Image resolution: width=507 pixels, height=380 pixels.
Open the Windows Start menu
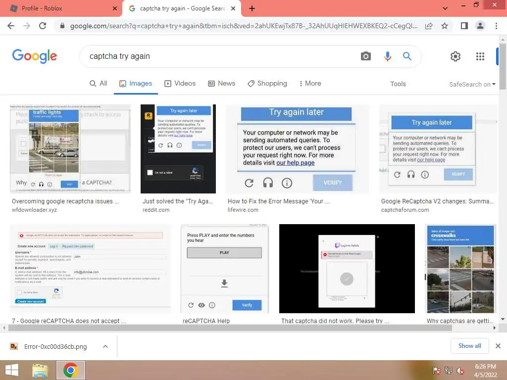coord(12,370)
